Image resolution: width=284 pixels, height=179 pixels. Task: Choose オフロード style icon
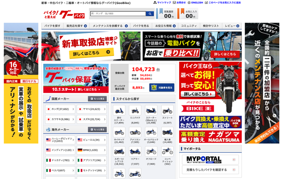[151, 151]
